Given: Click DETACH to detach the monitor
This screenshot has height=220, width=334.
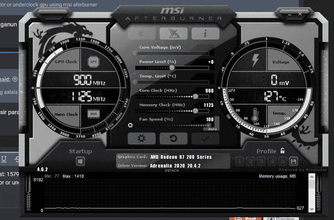Looking at the screenshot, I should pos(172,170).
